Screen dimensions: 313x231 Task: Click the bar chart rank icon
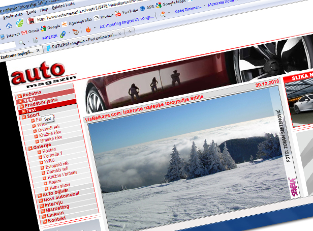coord(36,40)
